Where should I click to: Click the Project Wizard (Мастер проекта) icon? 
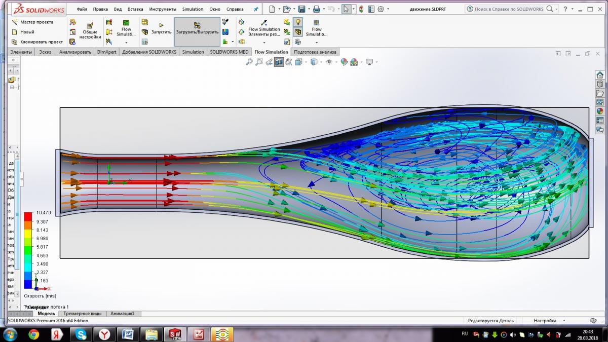15,22
